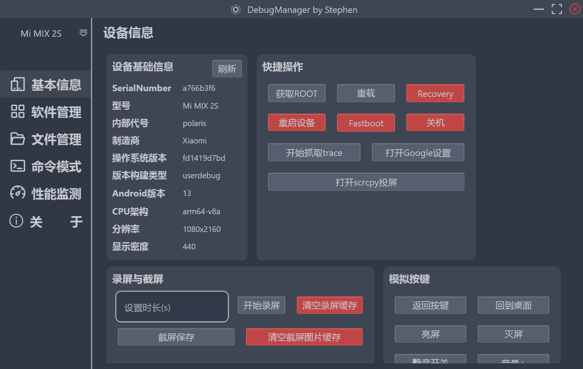The width and height of the screenshot is (583, 369).
Task: Click the Fastboot button
Action: [366, 123]
